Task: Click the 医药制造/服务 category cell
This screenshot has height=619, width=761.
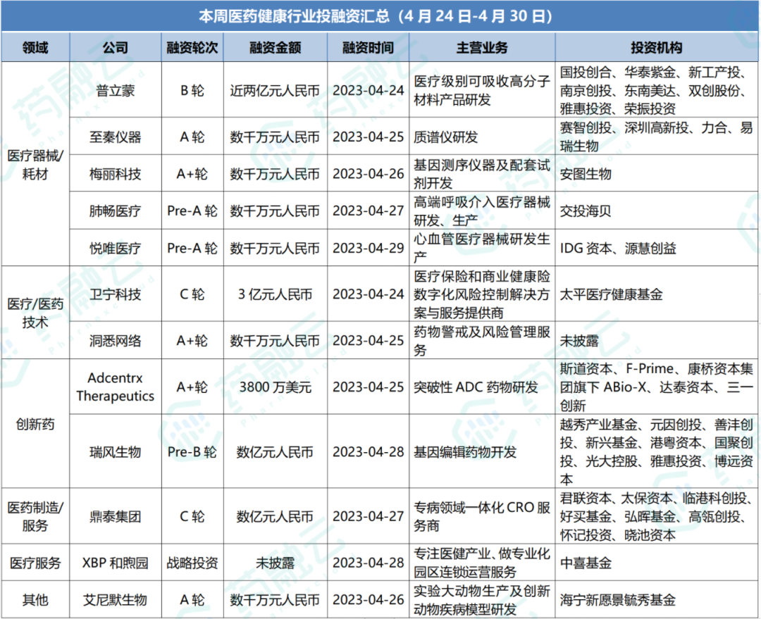Action: point(35,515)
